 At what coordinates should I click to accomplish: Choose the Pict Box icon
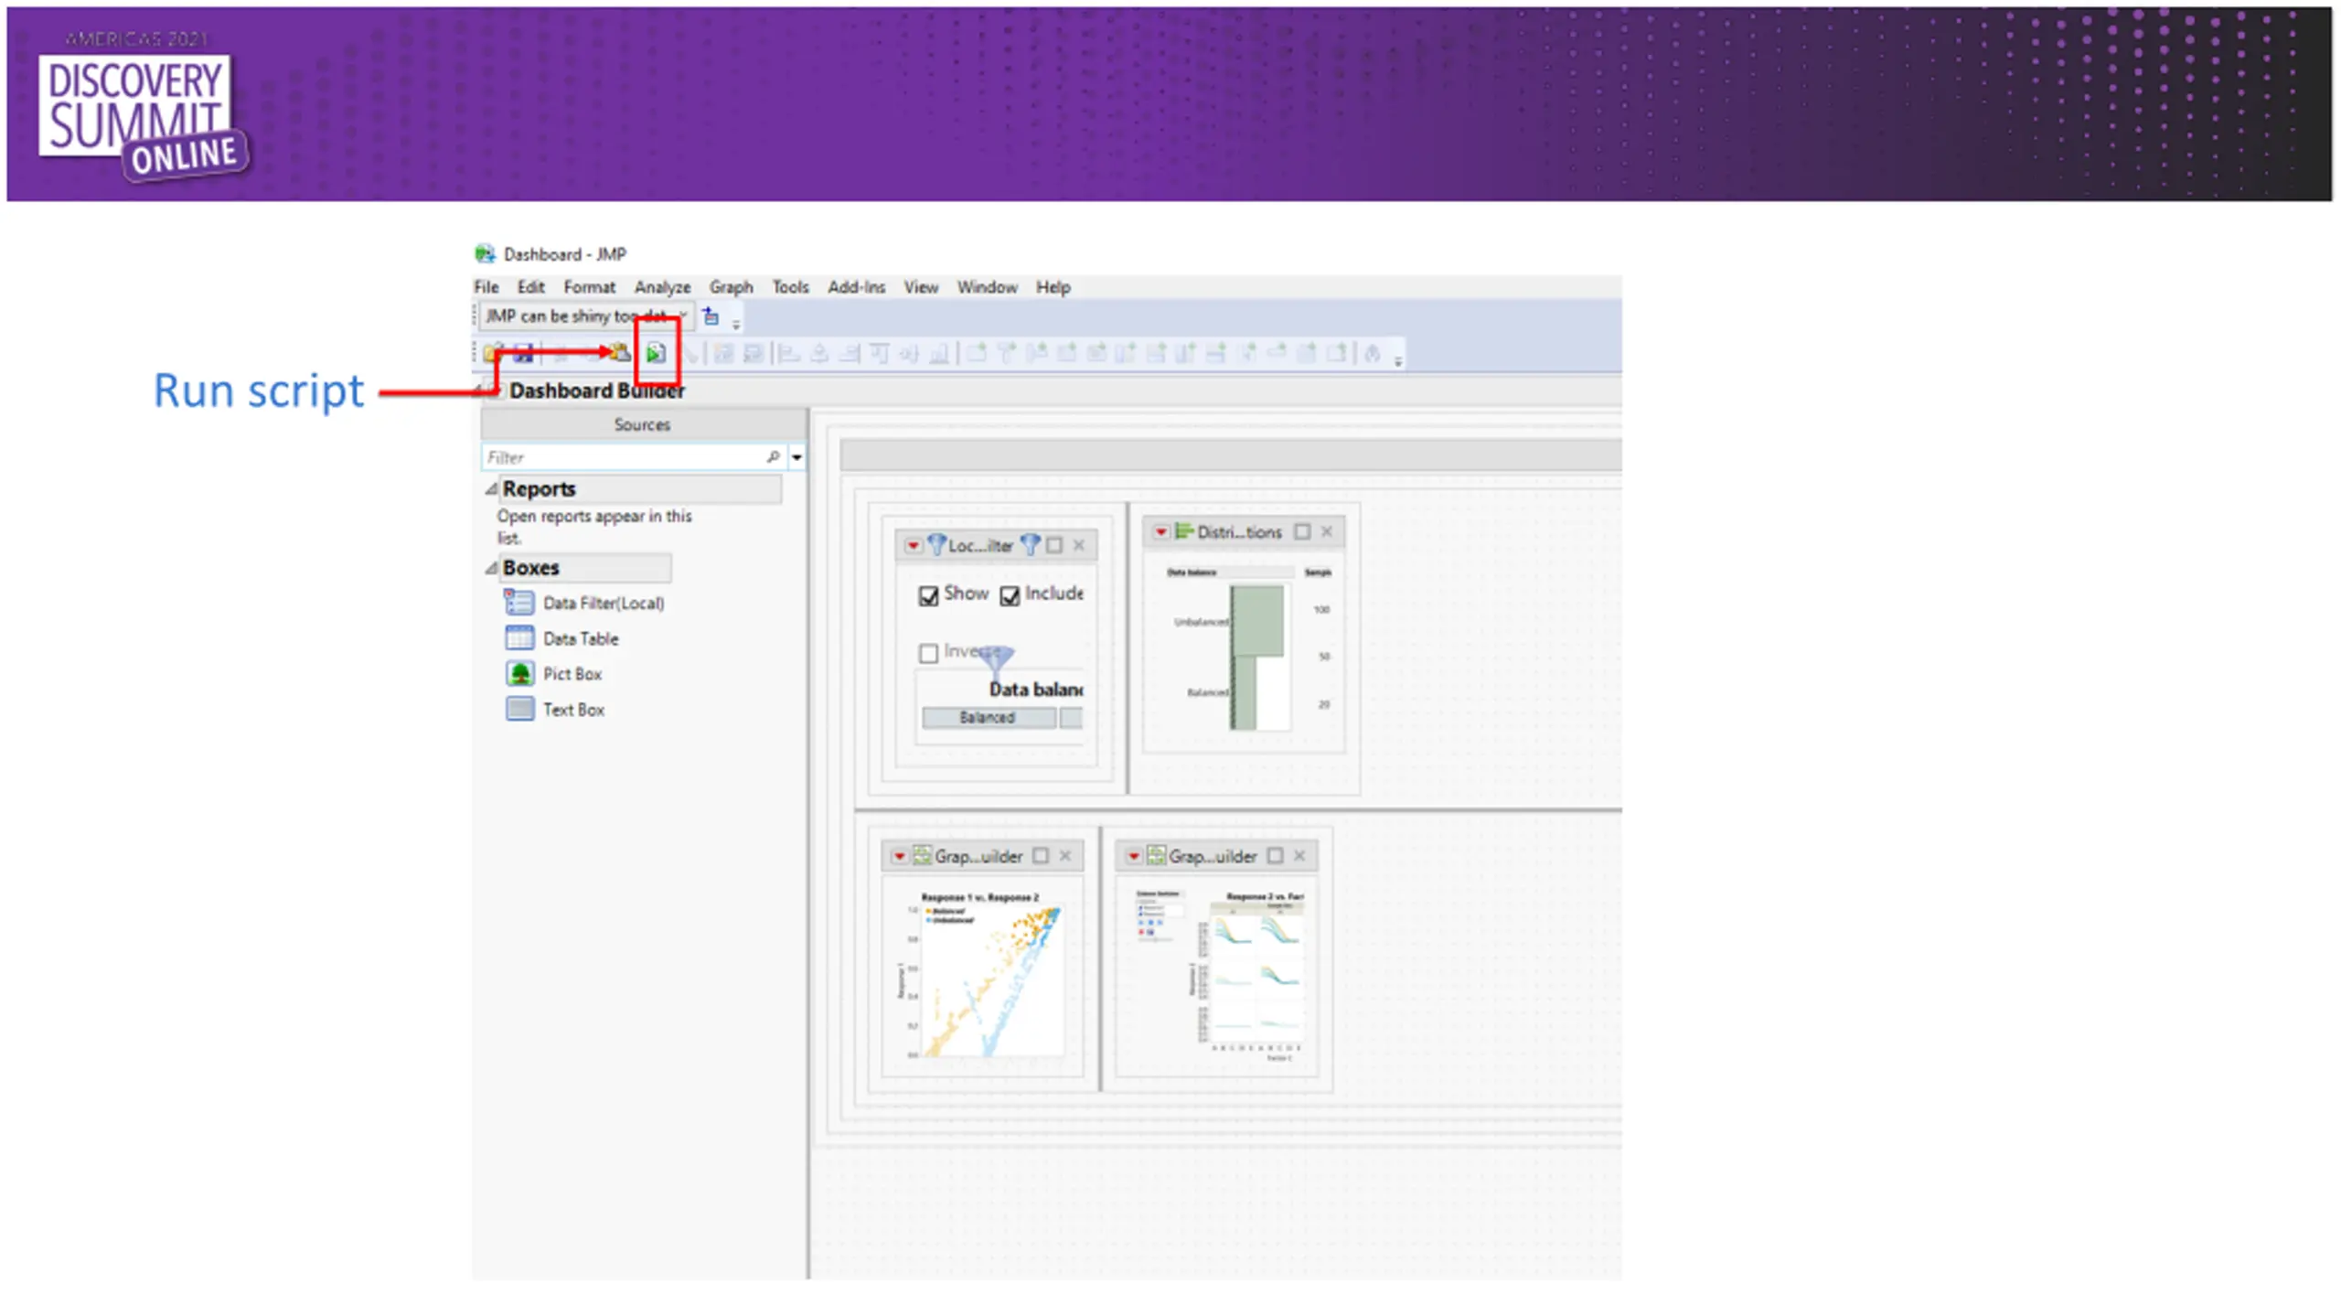(x=519, y=674)
